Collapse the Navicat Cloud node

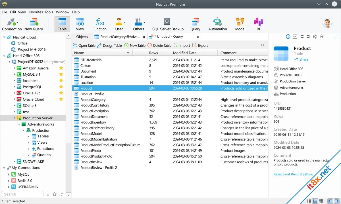coord(4,37)
